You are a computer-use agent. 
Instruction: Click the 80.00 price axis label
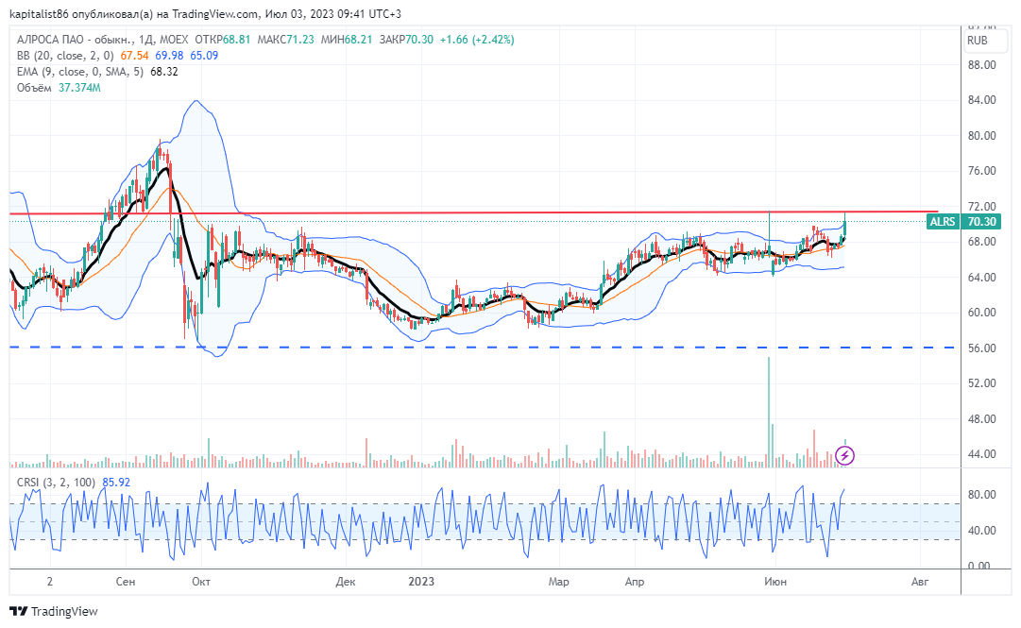981,136
